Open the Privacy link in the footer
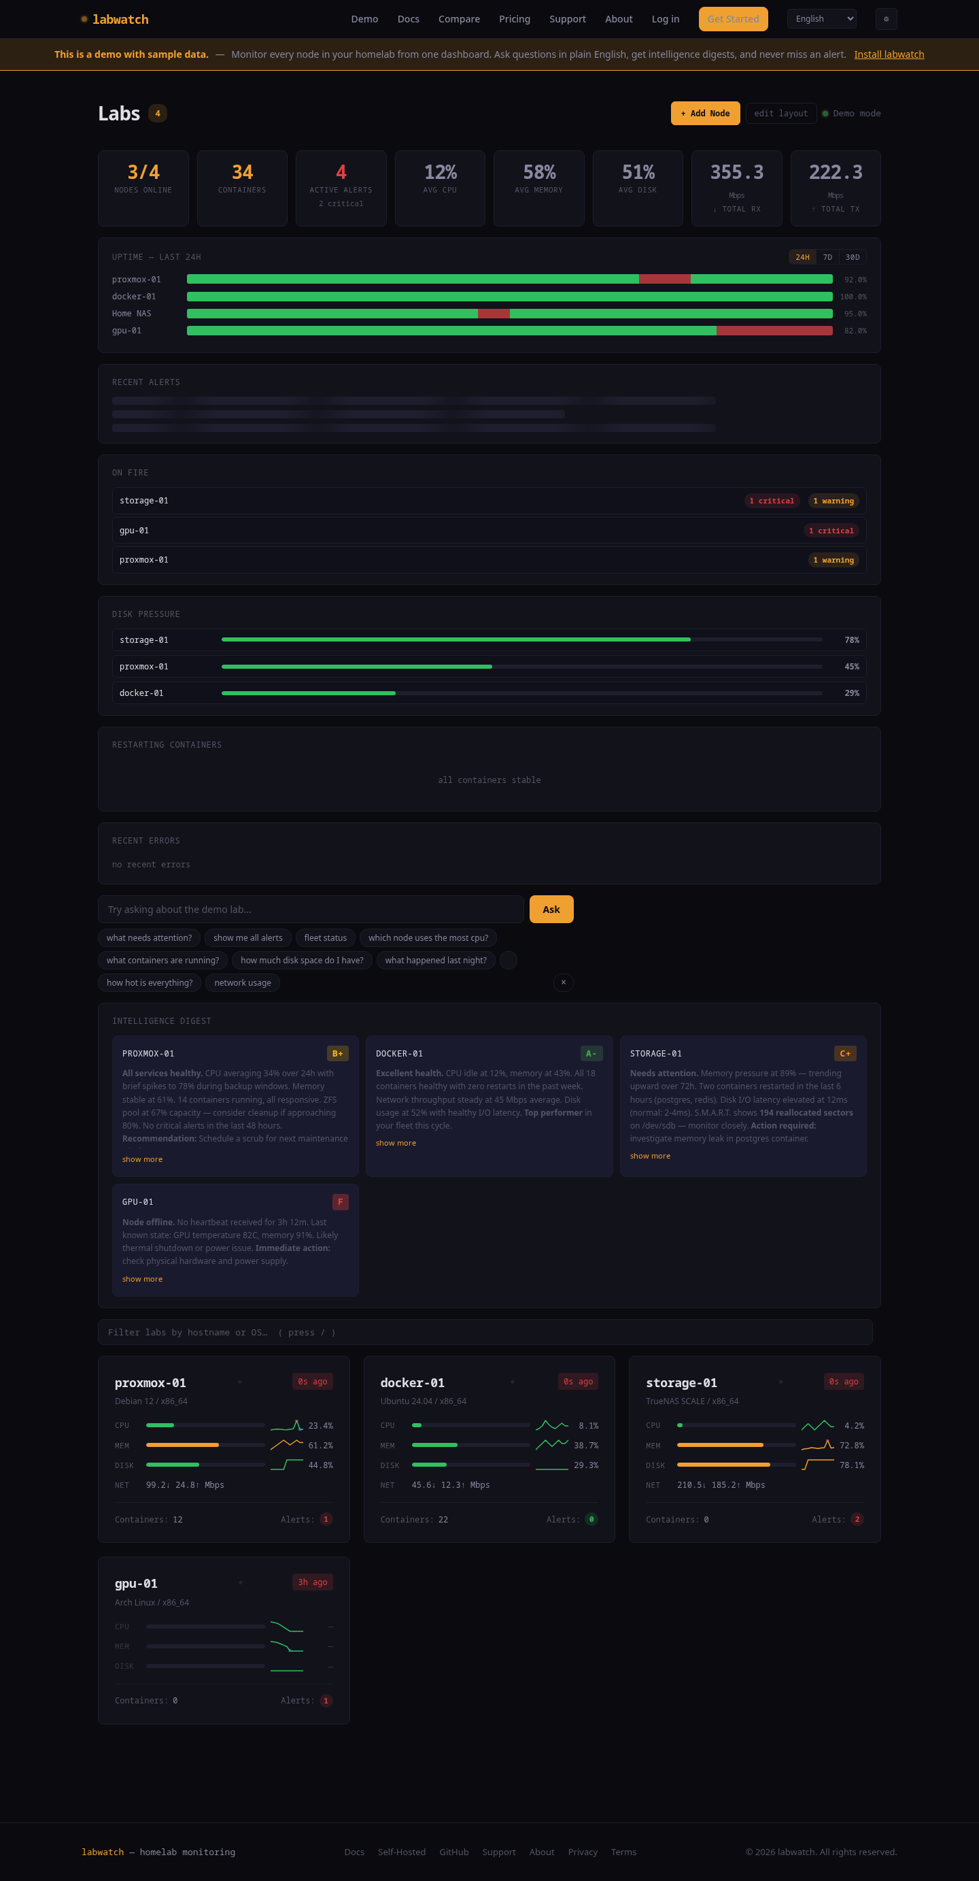The width and height of the screenshot is (979, 1881). (x=582, y=1852)
